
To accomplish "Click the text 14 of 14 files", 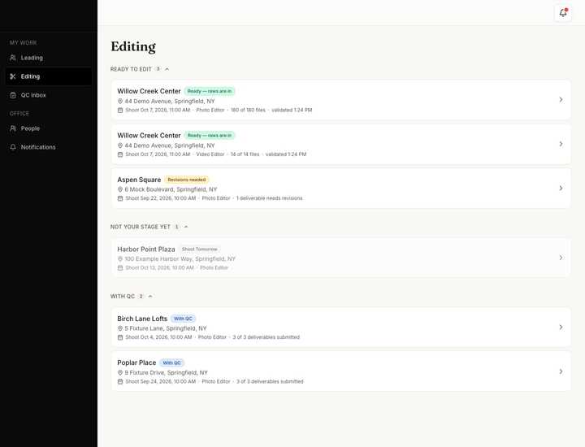I will [245, 154].
